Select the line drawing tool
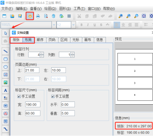 [x=6, y=51]
